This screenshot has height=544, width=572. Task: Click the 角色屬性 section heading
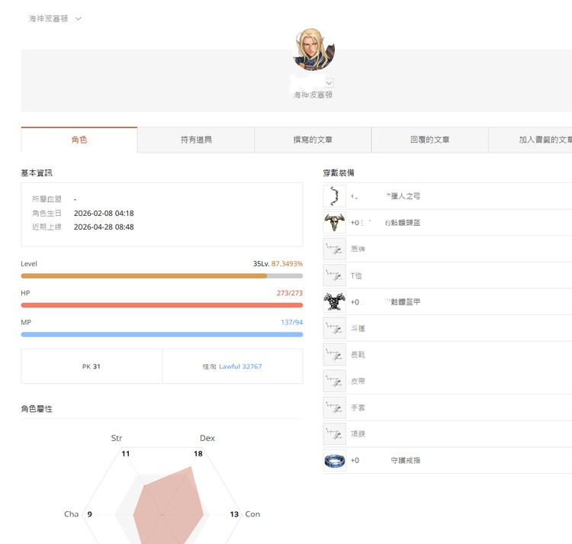click(37, 409)
